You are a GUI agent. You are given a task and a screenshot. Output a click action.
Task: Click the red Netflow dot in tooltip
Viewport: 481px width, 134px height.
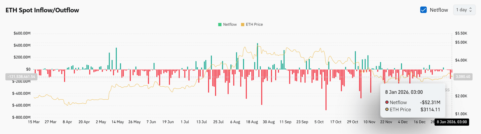click(387, 102)
